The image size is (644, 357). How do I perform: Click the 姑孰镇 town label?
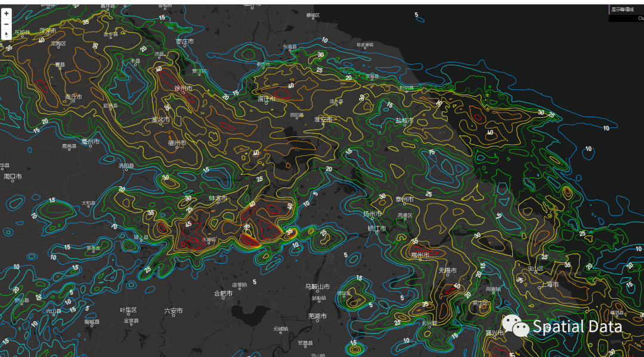tap(318, 298)
